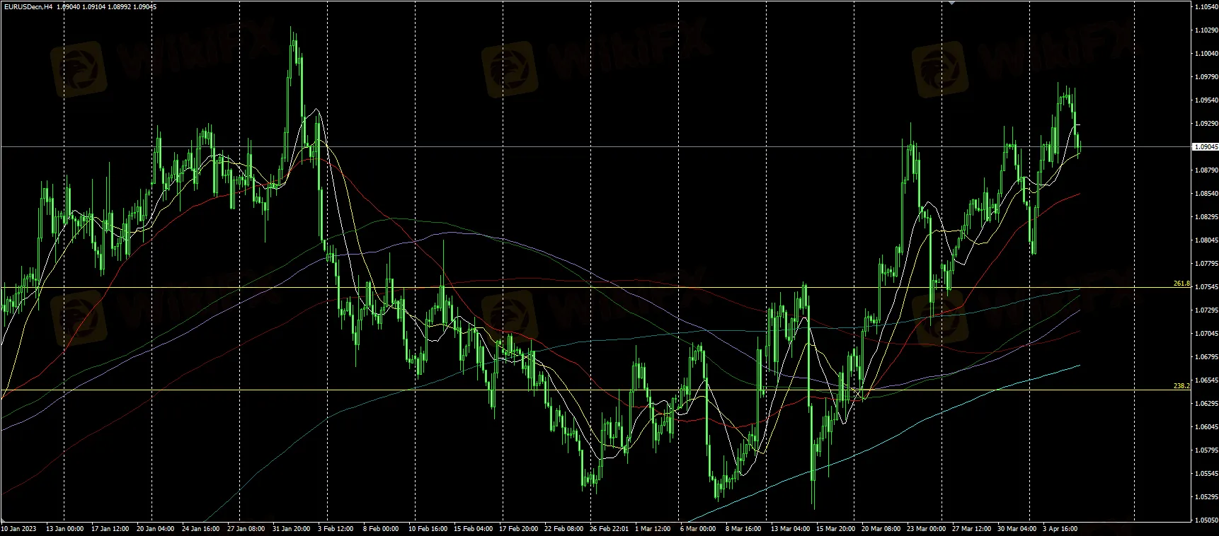This screenshot has height=536, width=1219.
Task: Click the 1.07545 price axis label
Action: [x=1205, y=287]
